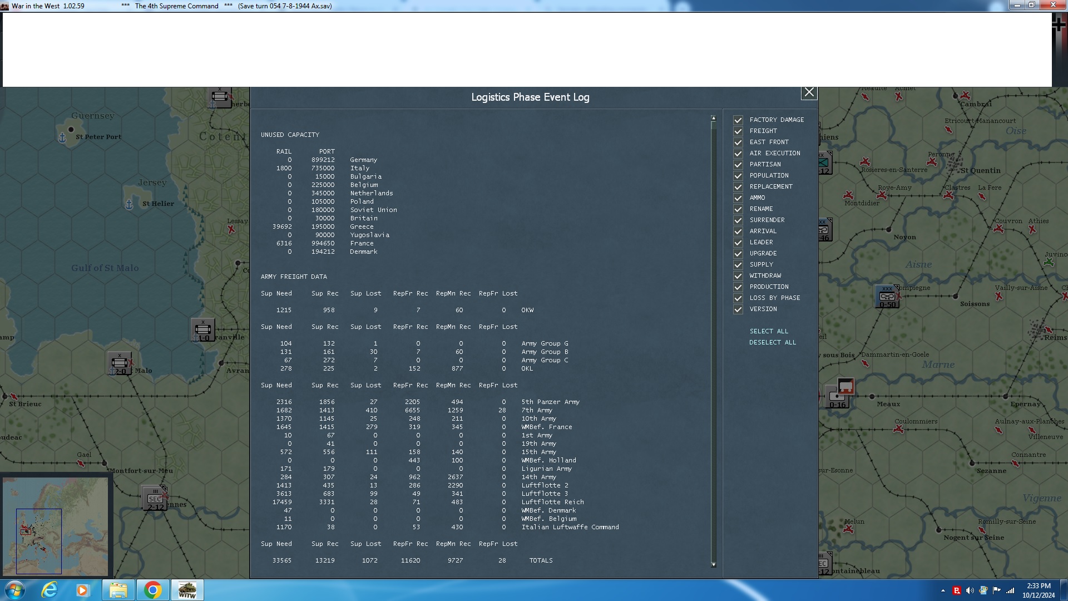This screenshot has height=601, width=1068.
Task: Close the Logistics Phase Event Log
Action: pos(809,93)
